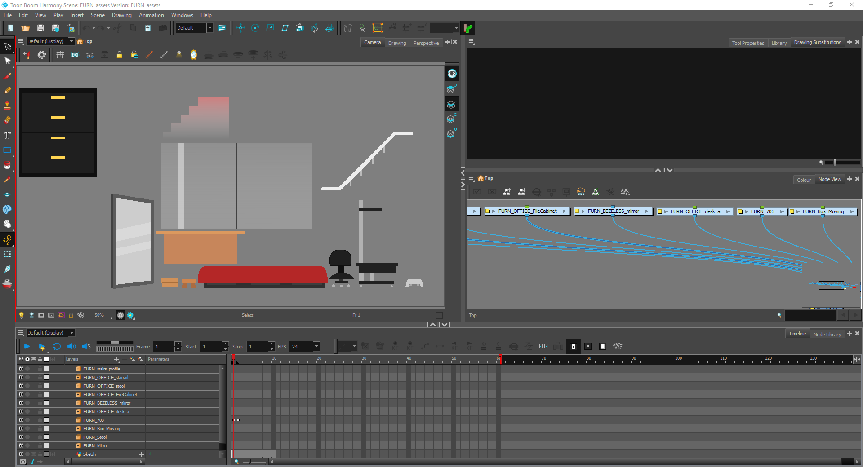The image size is (863, 467).
Task: Hide the Sketch layer
Action: coord(21,454)
